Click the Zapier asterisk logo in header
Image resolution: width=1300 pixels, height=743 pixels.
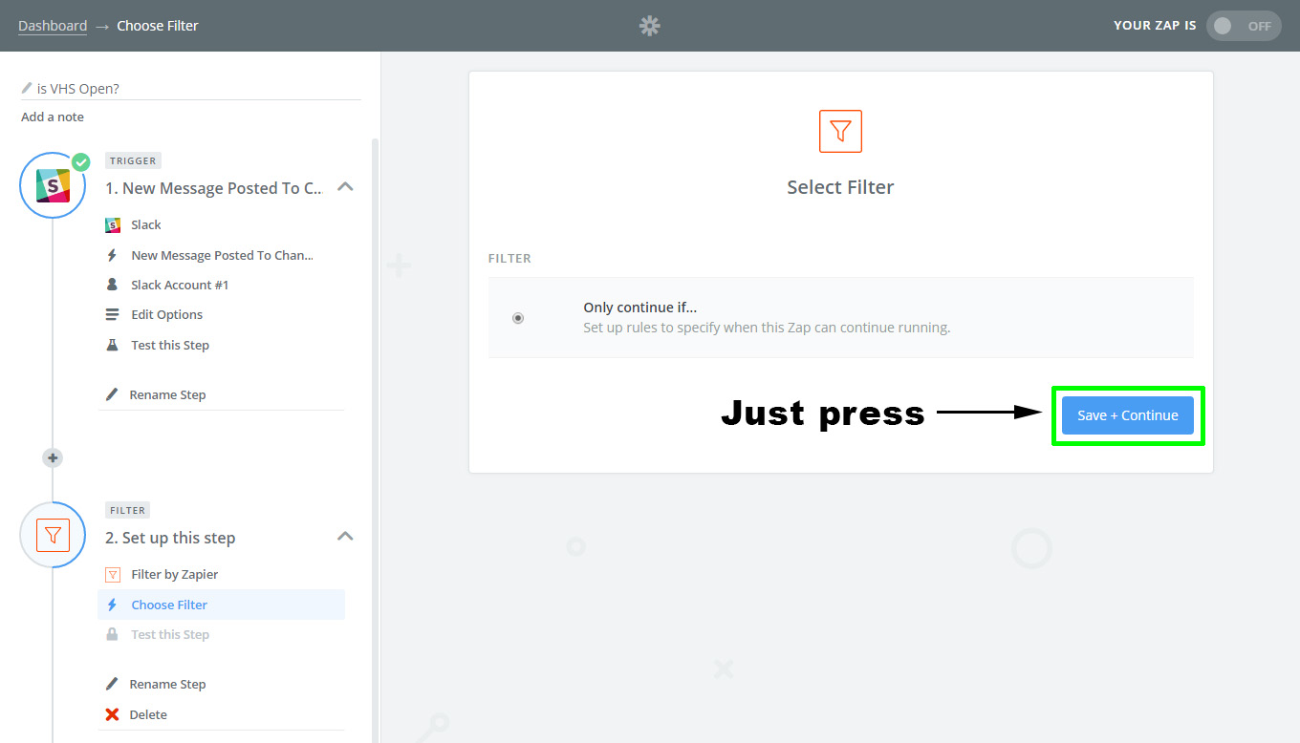(650, 26)
